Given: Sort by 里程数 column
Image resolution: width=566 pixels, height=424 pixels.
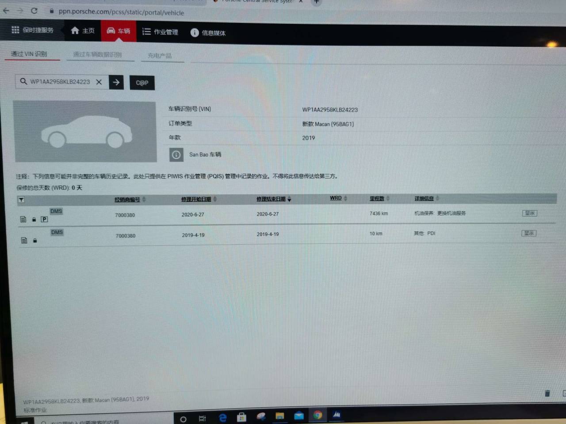Looking at the screenshot, I should [377, 198].
